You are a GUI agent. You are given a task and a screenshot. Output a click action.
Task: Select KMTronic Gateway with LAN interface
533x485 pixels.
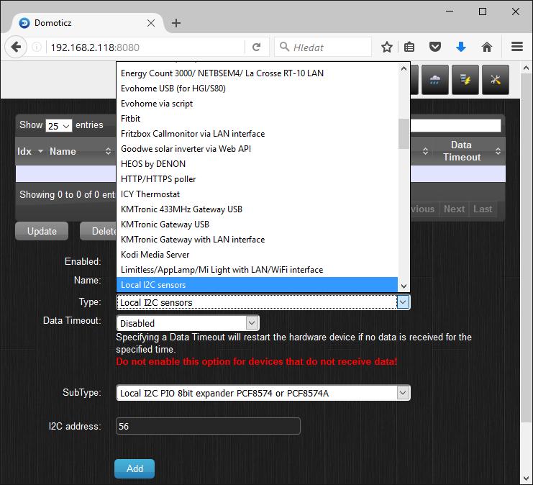pyautogui.click(x=257, y=240)
